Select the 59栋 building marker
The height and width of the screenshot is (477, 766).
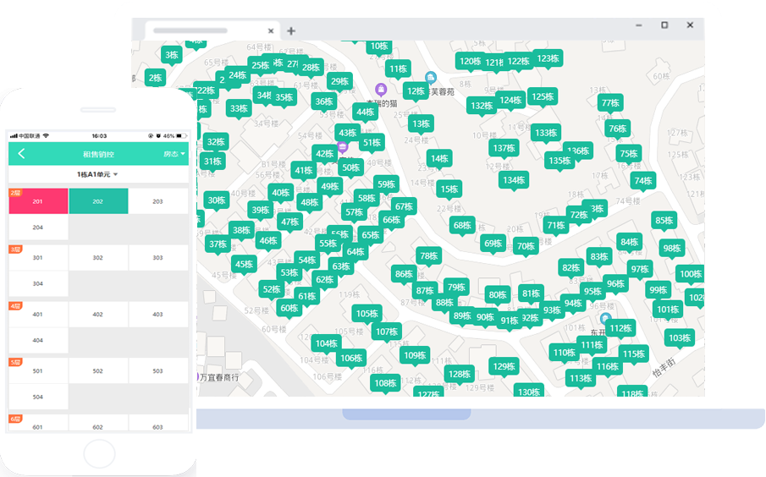pyautogui.click(x=386, y=184)
